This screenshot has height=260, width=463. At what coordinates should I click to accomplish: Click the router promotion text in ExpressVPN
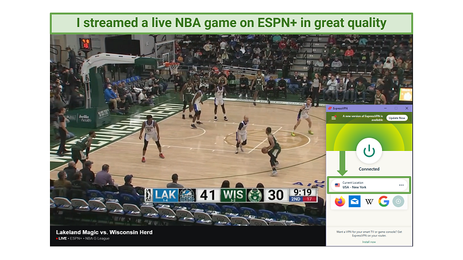[x=369, y=234]
